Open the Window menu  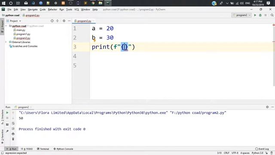[86, 9]
